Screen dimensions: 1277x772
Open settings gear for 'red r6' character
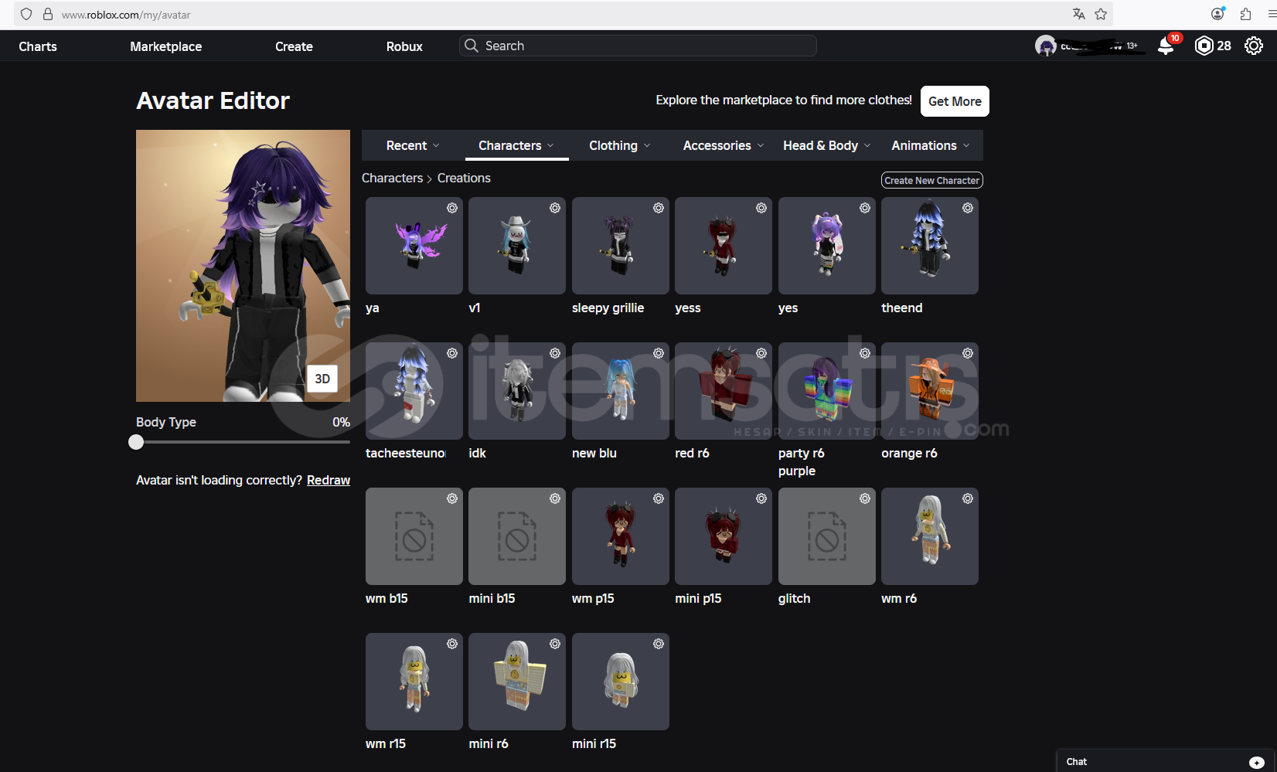(761, 353)
